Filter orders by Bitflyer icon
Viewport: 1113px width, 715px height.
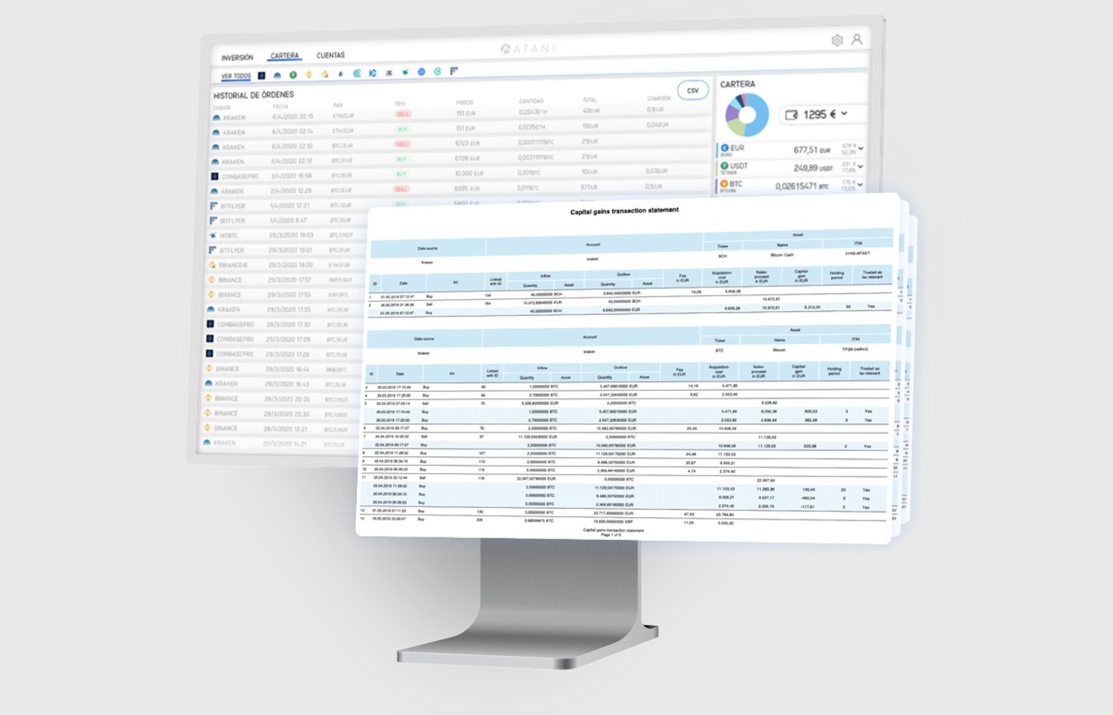454,71
